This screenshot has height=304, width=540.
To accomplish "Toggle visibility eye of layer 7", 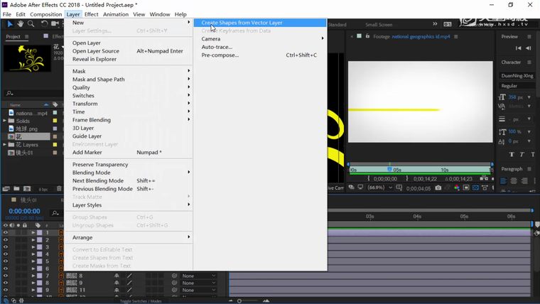I will click(6, 276).
